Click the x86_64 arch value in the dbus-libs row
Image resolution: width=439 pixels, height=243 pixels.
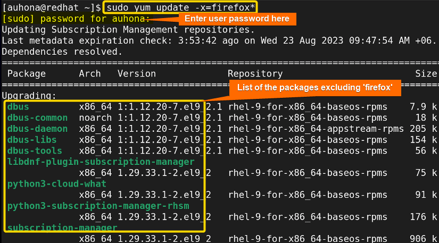(95, 140)
